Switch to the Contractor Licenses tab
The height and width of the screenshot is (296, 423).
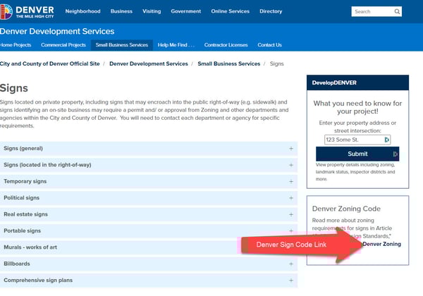pos(226,45)
